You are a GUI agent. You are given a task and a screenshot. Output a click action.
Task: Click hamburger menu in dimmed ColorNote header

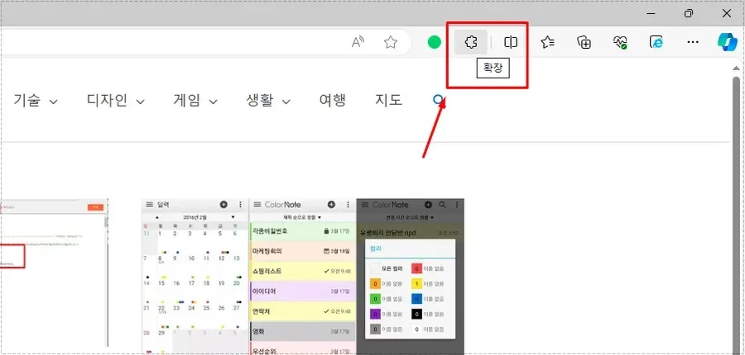click(x=365, y=205)
